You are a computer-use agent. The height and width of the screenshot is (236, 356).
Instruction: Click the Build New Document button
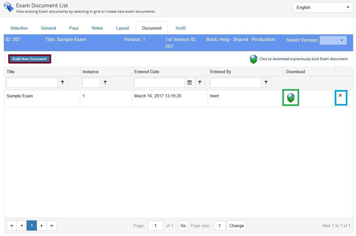tap(30, 59)
